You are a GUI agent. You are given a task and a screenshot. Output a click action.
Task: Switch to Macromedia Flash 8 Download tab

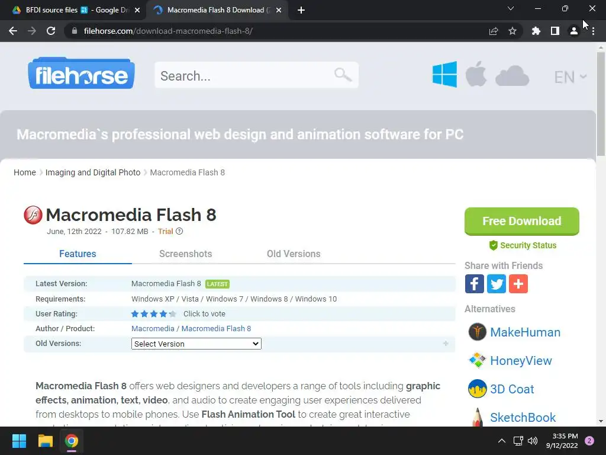pos(217,10)
